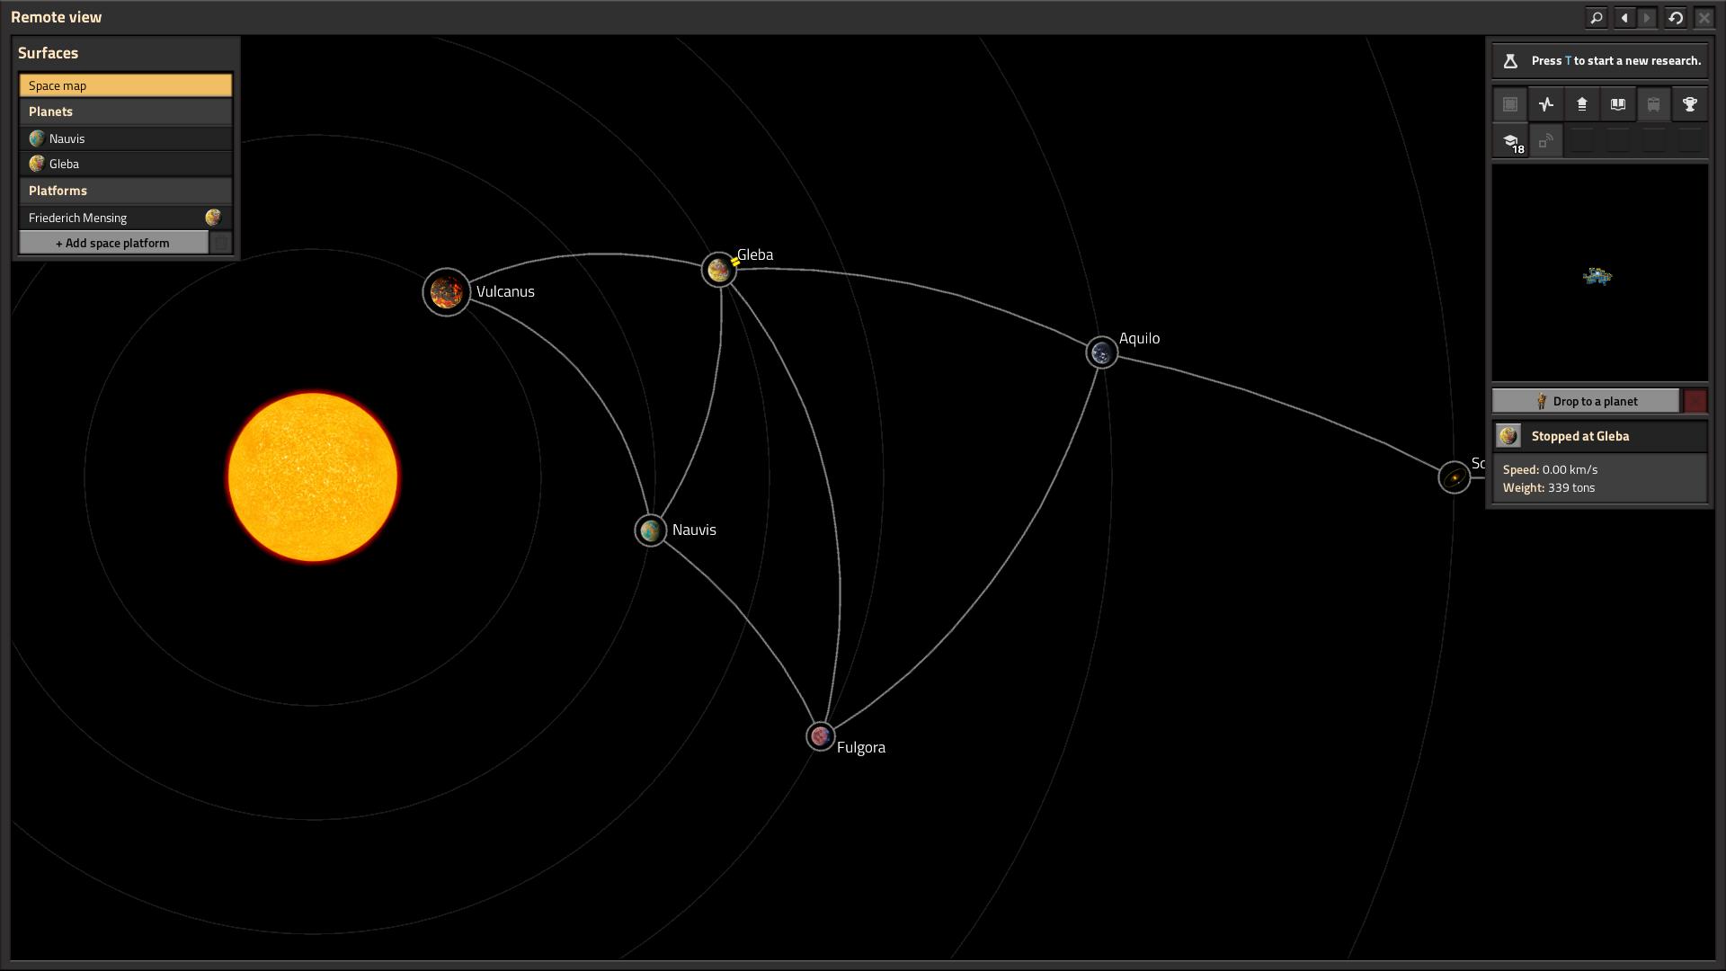Open the production statistics graph icon
This screenshot has height=971, width=1726.
(1545, 105)
